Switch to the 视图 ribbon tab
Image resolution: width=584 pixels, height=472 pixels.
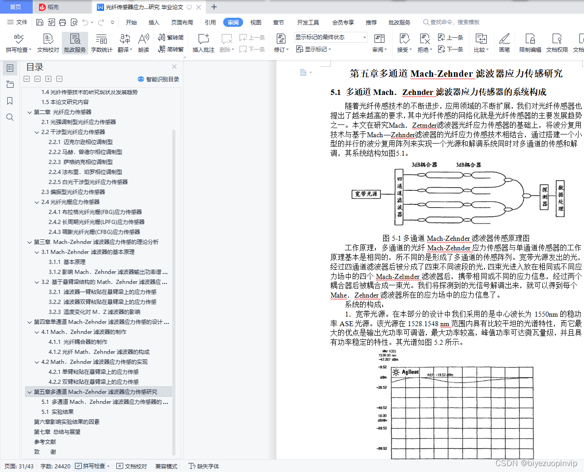pos(256,22)
